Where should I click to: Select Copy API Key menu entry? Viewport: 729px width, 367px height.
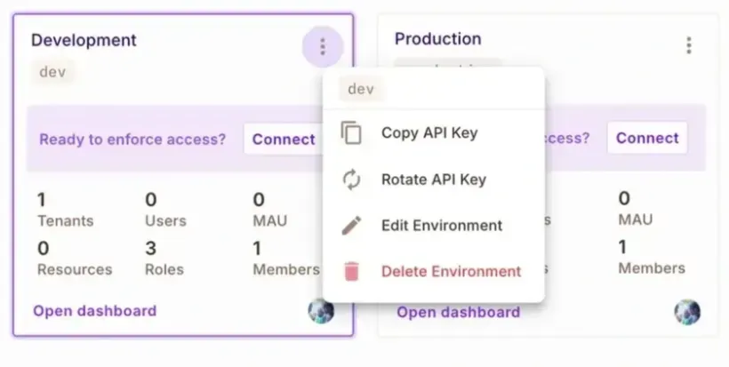tap(429, 133)
